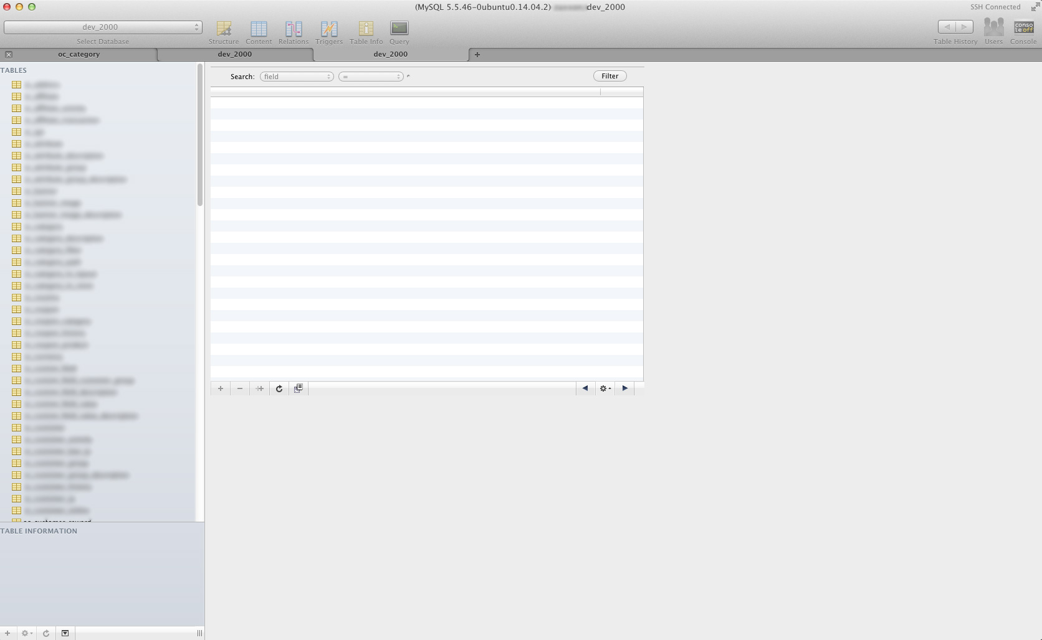The width and height of the screenshot is (1042, 640).
Task: Open the search field dropdown
Action: (x=297, y=77)
